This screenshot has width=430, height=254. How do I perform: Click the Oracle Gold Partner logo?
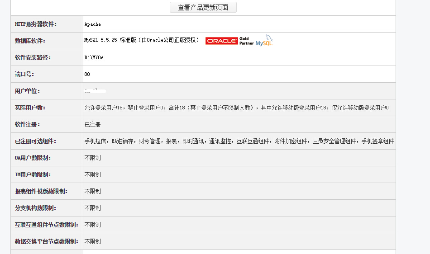[229, 41]
